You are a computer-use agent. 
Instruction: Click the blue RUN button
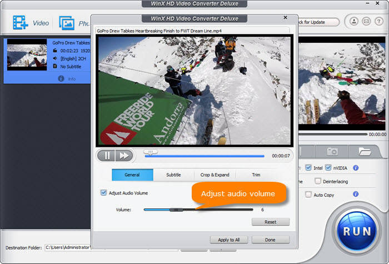(357, 231)
